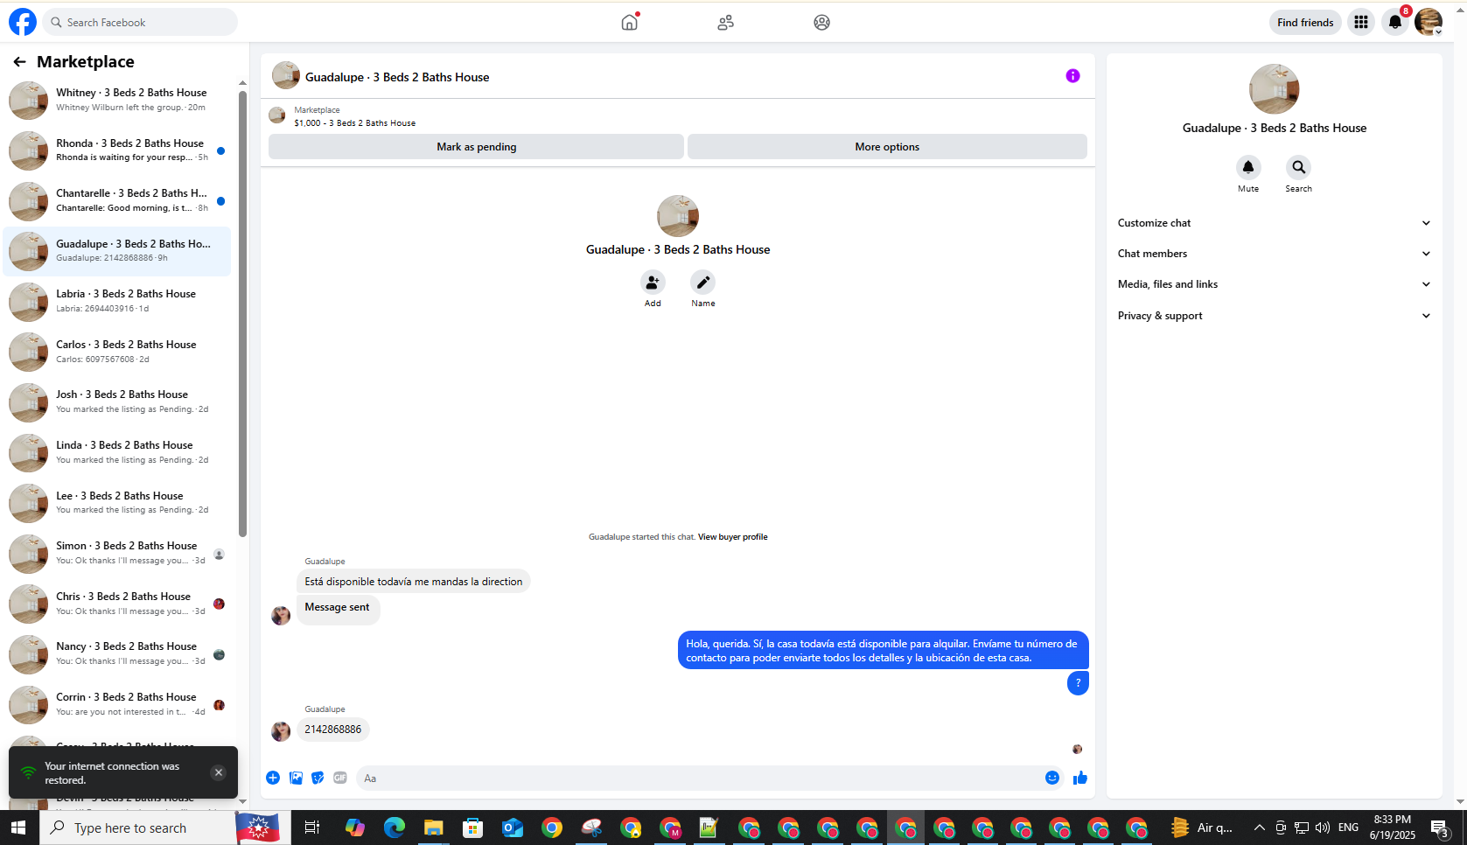Viewport: 1467px width, 845px height.
Task: Click the question mark message bubble
Action: (1078, 683)
